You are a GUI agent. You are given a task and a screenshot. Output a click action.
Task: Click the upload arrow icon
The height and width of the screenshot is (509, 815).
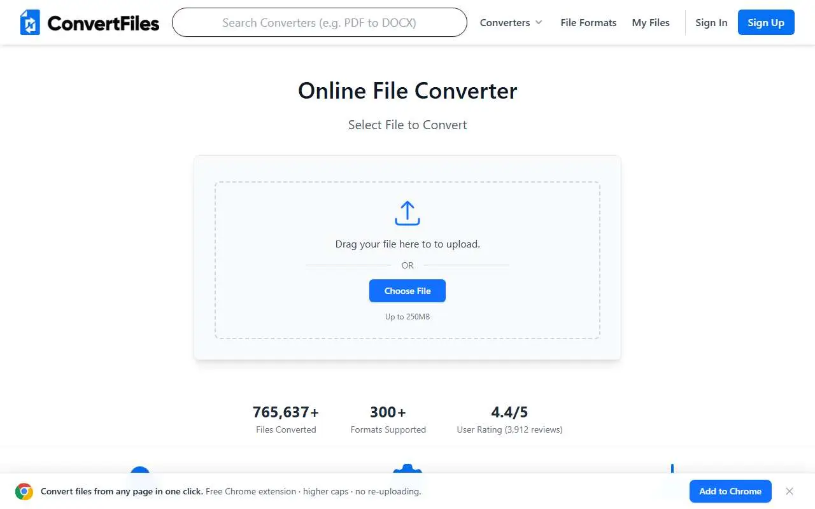(407, 213)
